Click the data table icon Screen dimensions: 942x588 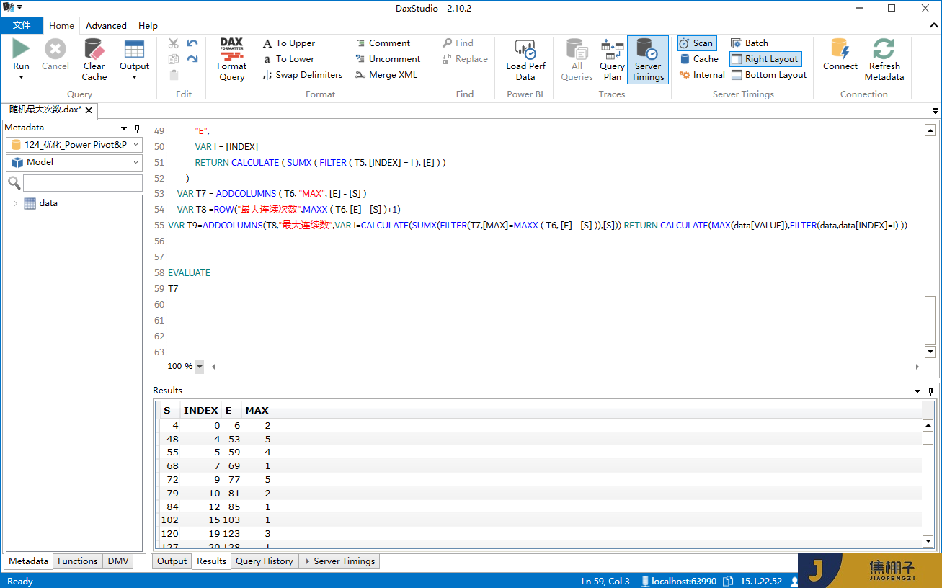[x=30, y=203]
